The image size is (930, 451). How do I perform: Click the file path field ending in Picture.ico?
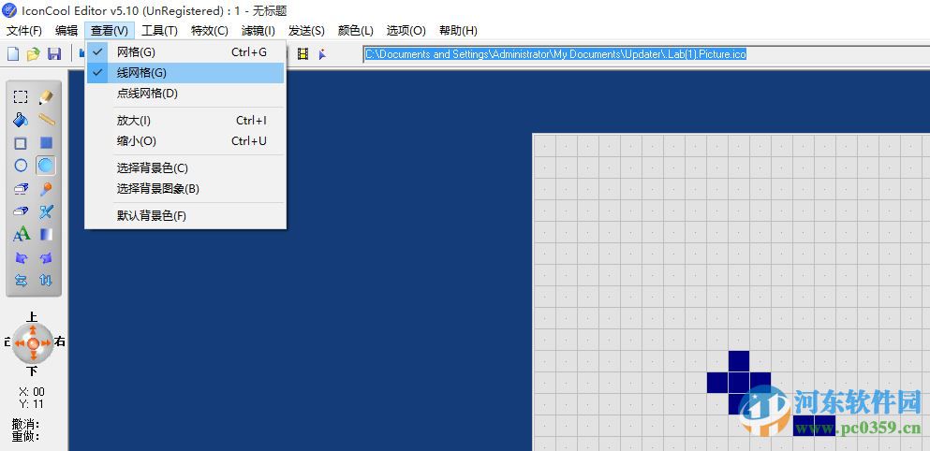point(646,54)
